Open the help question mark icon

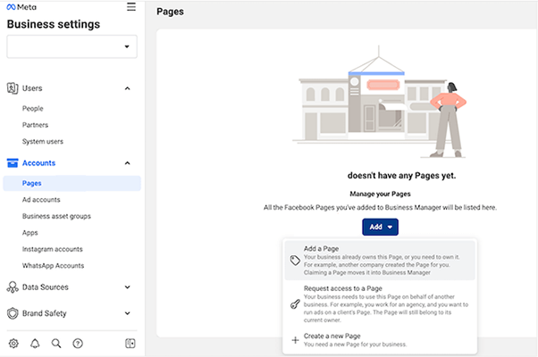[78, 344]
